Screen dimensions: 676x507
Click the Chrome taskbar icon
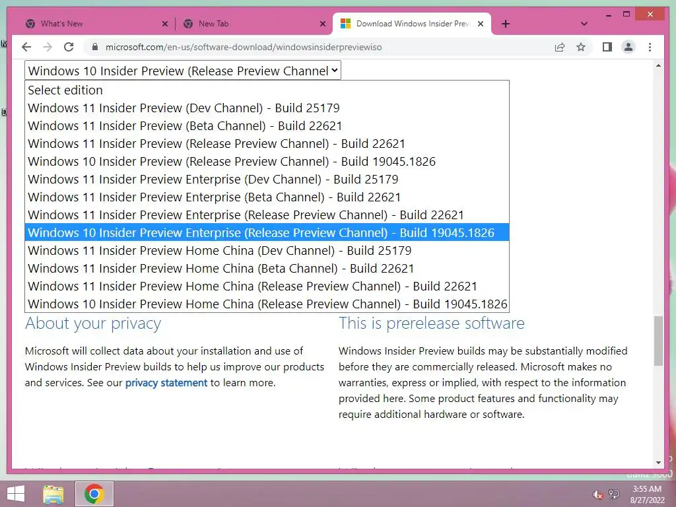(94, 494)
